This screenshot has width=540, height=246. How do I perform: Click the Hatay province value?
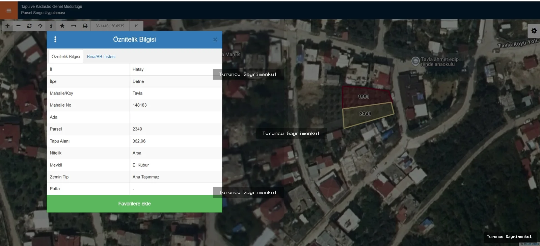point(138,70)
